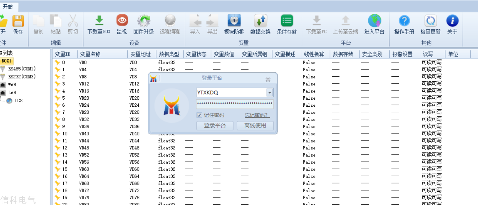Select the 开始 ribbon tab

point(8,6)
